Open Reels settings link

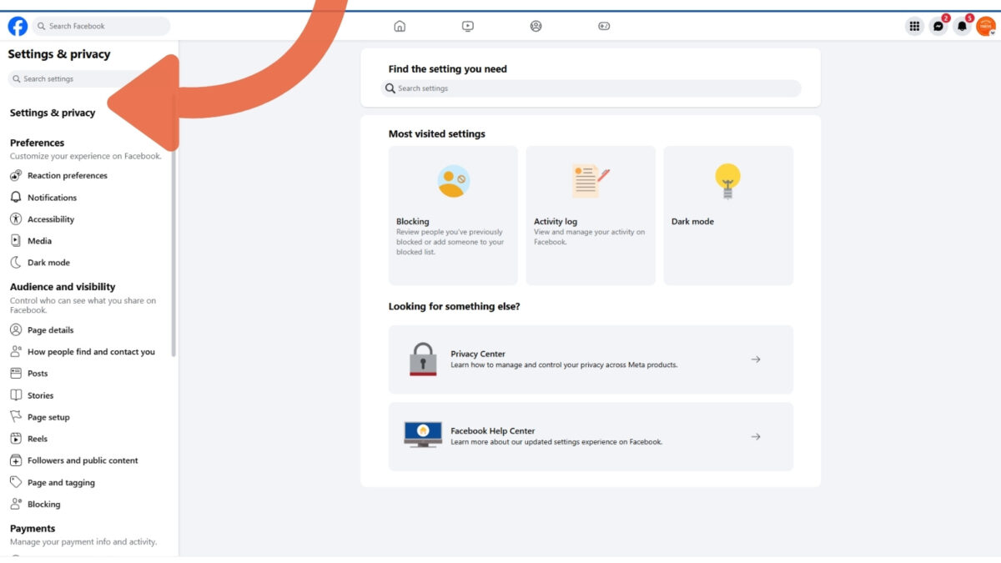[38, 439]
